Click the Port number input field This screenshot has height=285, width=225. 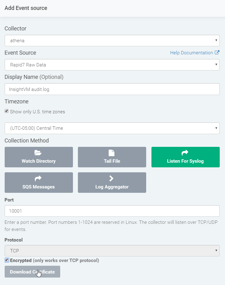pos(112,211)
